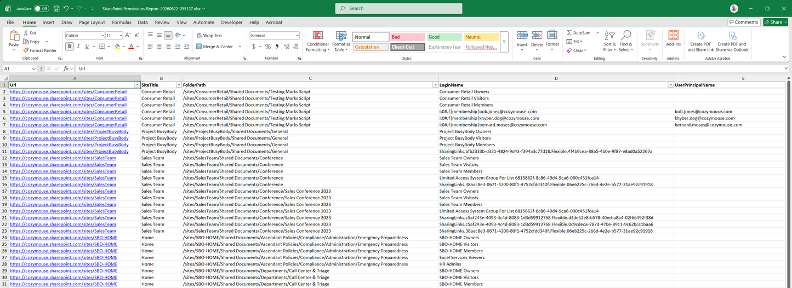Click Create PDF and Share link

[700, 41]
